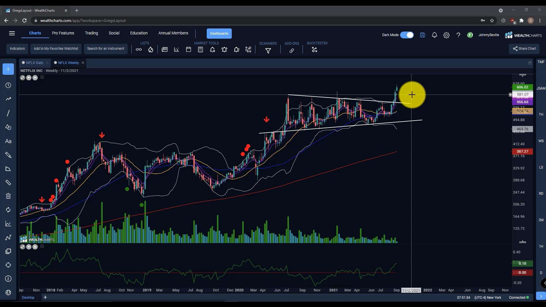Click the ringing alert bell icon
Screen dimensions: 546x307
pos(224,50)
